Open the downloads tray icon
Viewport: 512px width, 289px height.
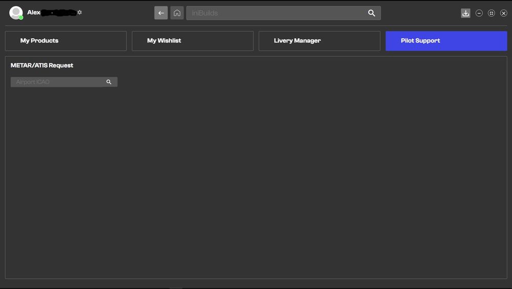[x=465, y=13]
